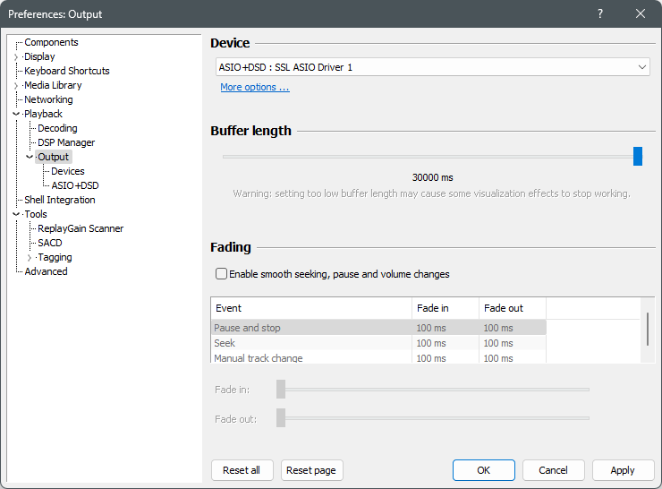The width and height of the screenshot is (662, 489).
Task: Click Fade in value for Seek
Action: coord(431,343)
